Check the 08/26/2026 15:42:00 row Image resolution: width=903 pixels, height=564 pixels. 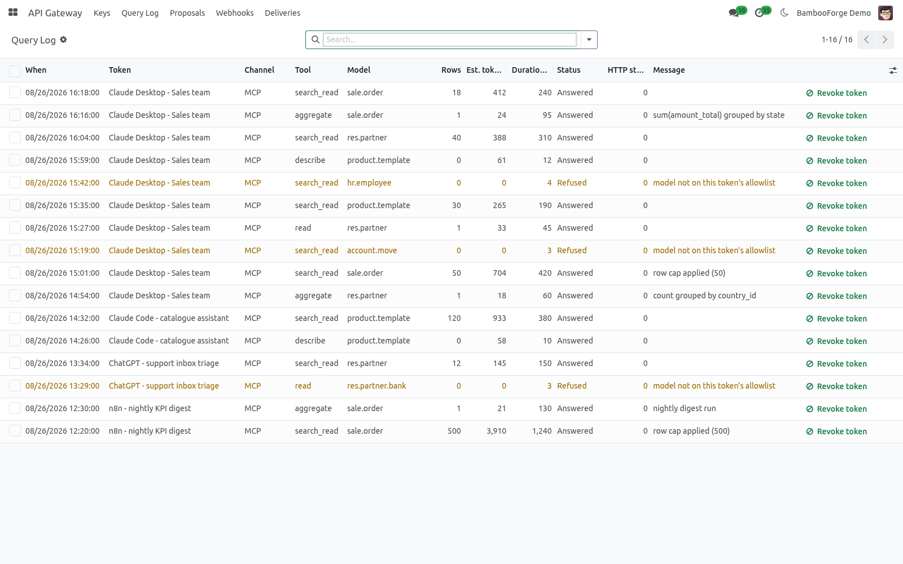15,183
